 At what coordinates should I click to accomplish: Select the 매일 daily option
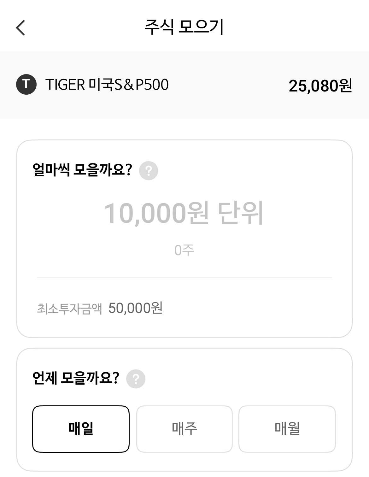pyautogui.click(x=81, y=429)
